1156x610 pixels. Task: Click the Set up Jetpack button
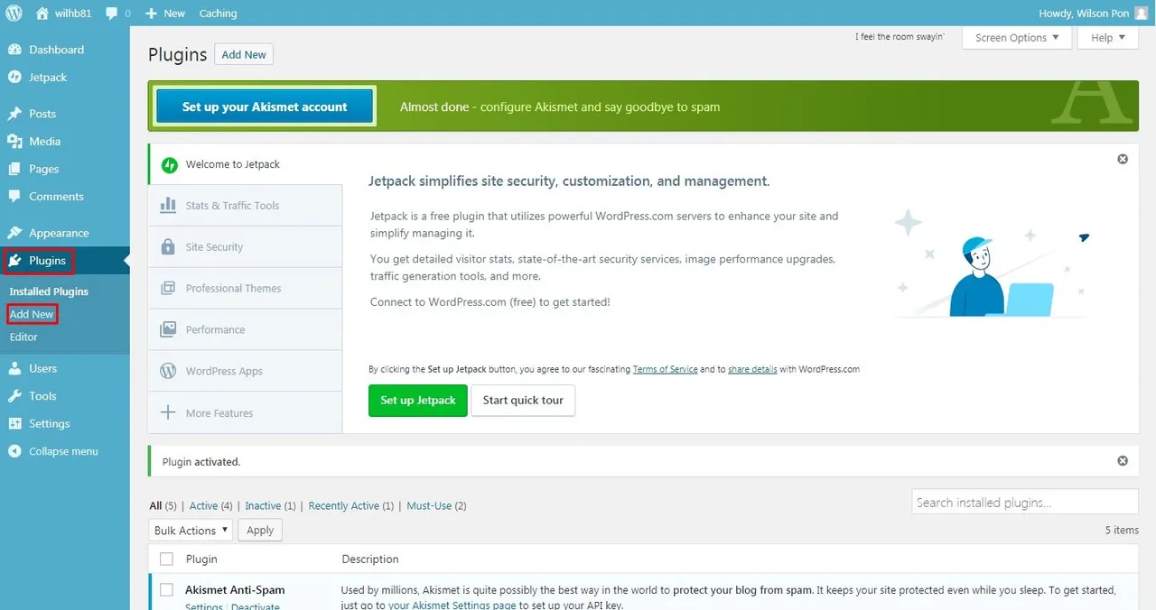tap(417, 400)
